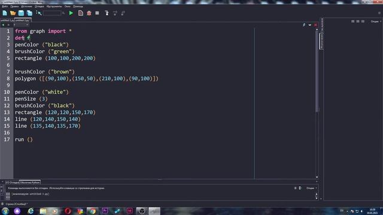Open the Помощь menu

(78, 7)
